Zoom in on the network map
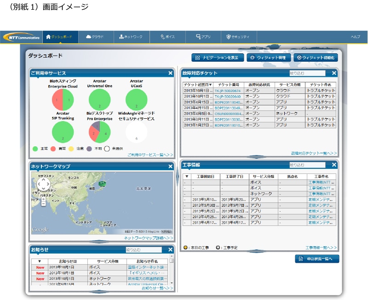The height and width of the screenshot is (300, 368). (43, 199)
